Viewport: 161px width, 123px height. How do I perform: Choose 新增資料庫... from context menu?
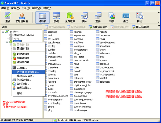pos(28,54)
